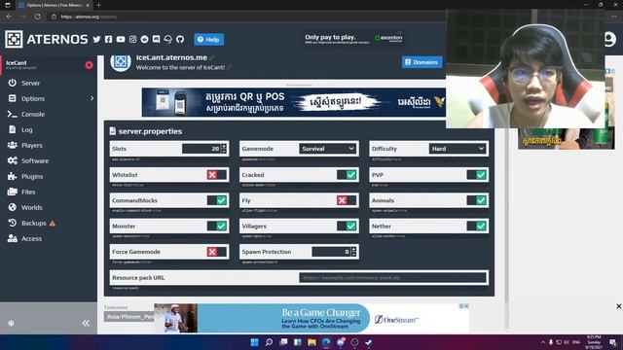Image resolution: width=623 pixels, height=350 pixels.
Task: Collapse the sidebar with the double chevron
Action: pyautogui.click(x=86, y=323)
